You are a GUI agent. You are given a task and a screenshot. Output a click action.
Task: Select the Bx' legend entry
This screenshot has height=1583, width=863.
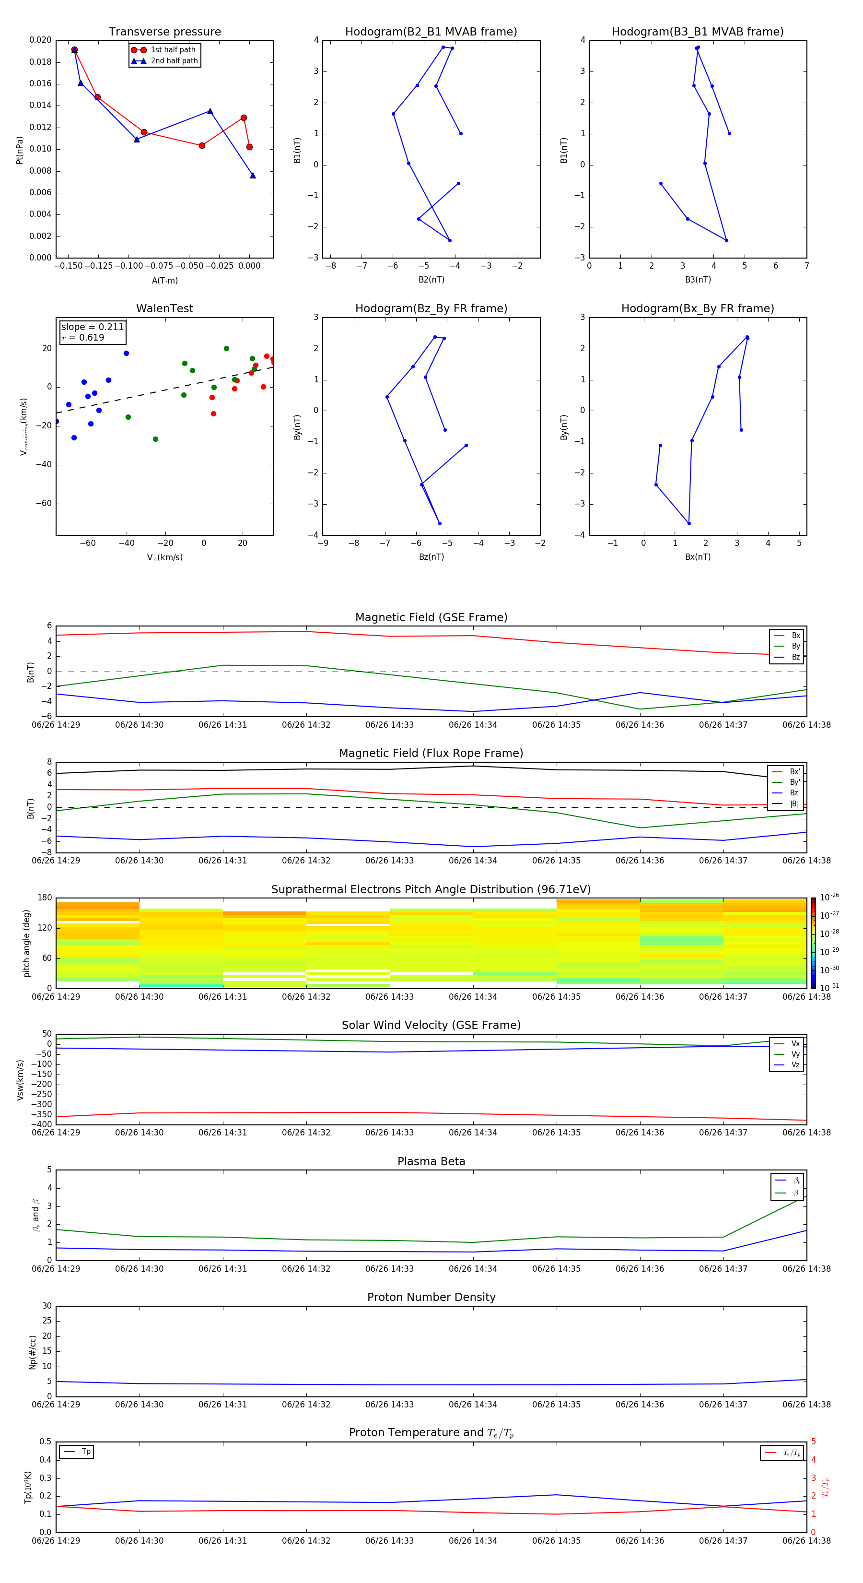[x=786, y=772]
